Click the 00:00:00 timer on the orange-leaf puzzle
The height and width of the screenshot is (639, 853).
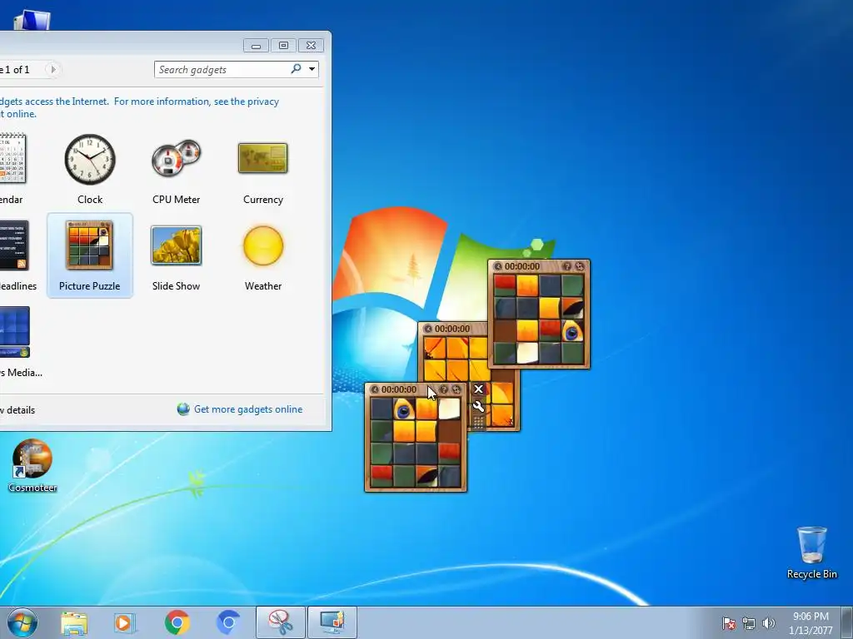(x=452, y=329)
